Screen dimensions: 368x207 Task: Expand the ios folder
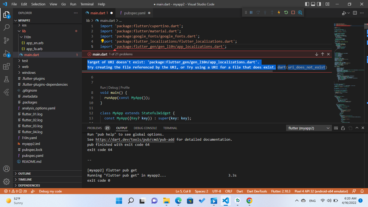click(47, 25)
